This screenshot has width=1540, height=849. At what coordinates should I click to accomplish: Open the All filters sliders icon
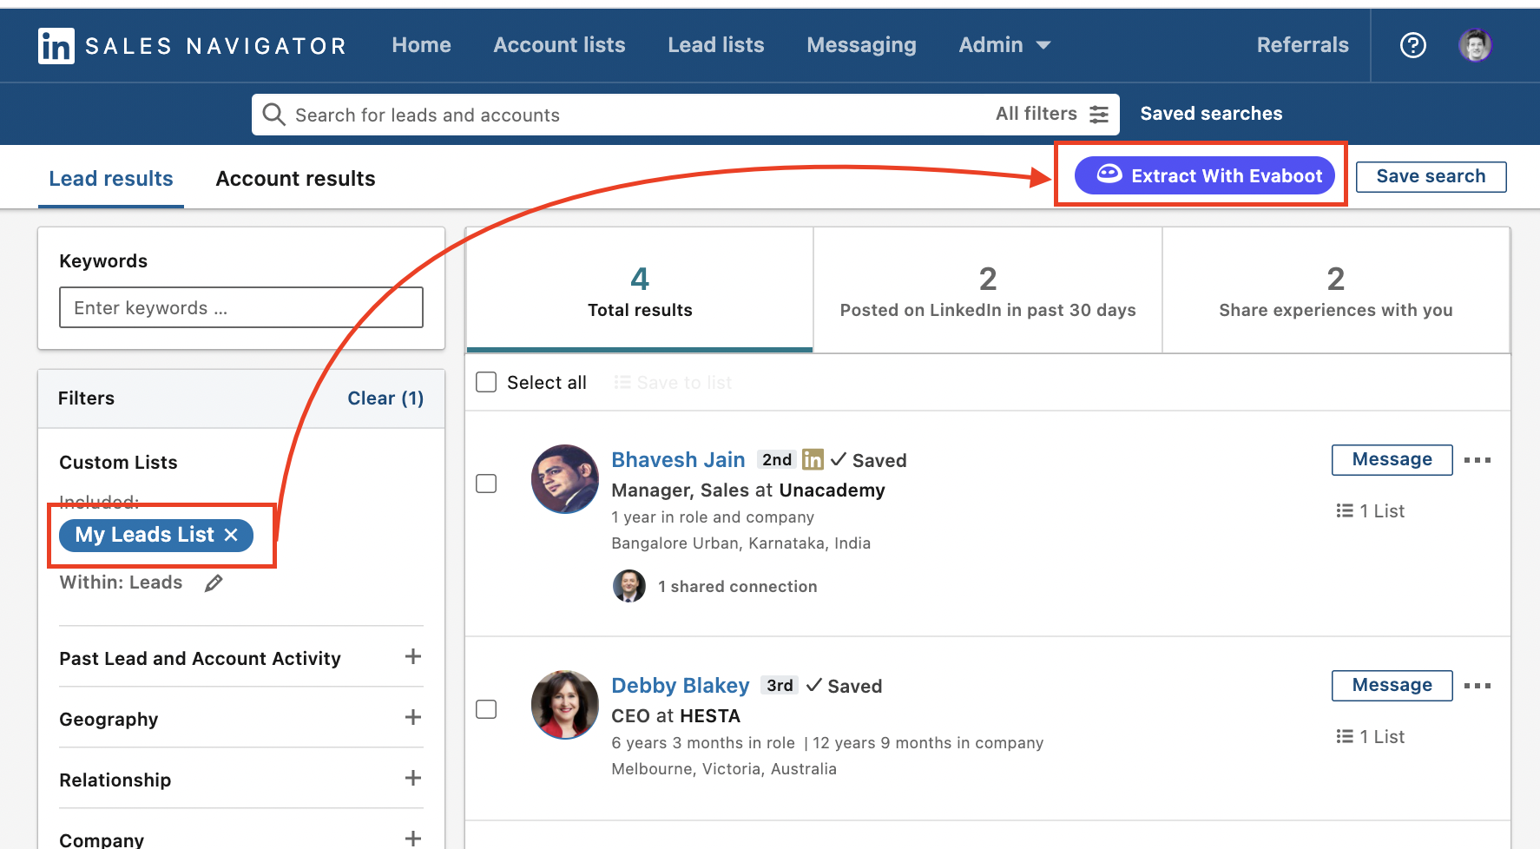coord(1099,115)
